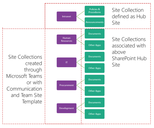Select Other Apps box linked to Procurement
Viewport: 154px width, 128px height.
coord(95,91)
